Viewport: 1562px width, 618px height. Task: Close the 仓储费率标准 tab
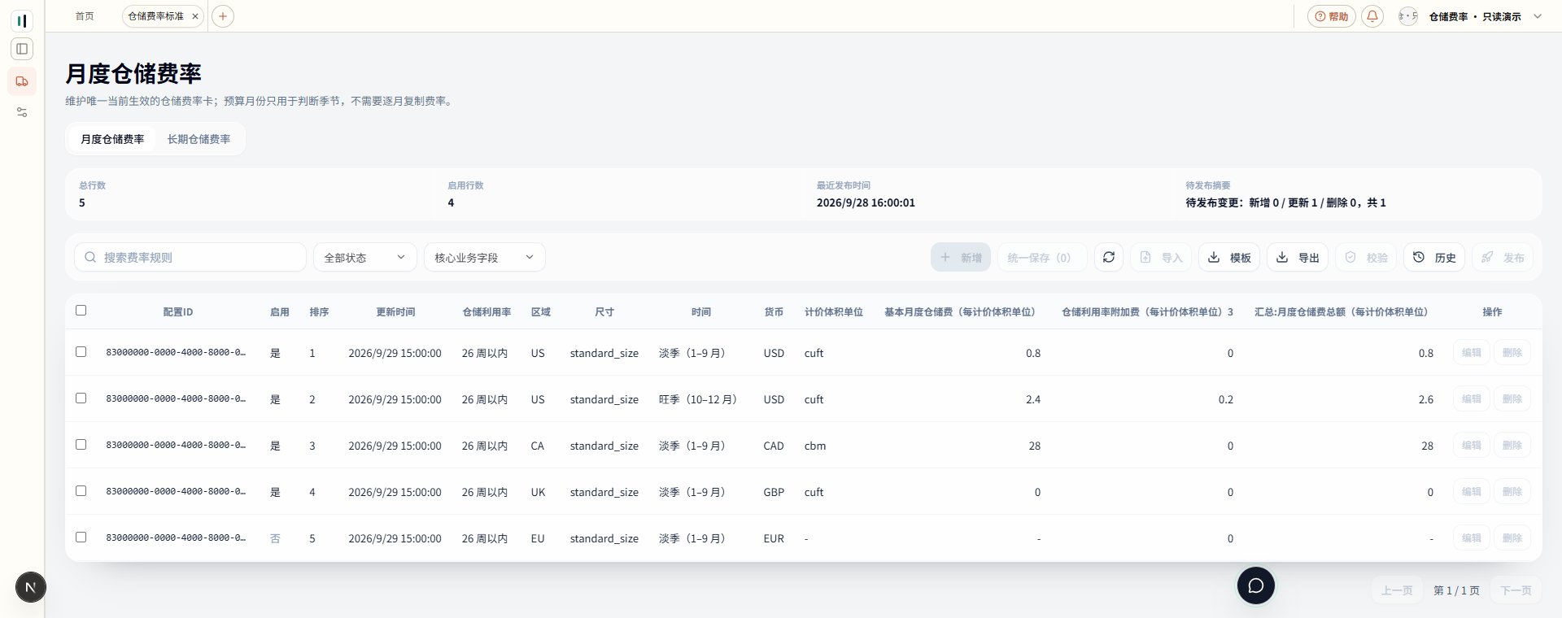coord(195,16)
